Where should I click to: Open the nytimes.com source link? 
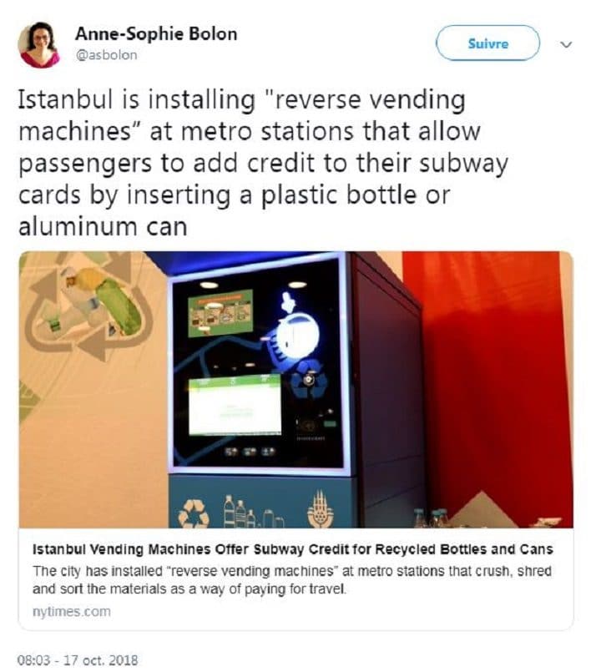(72, 611)
